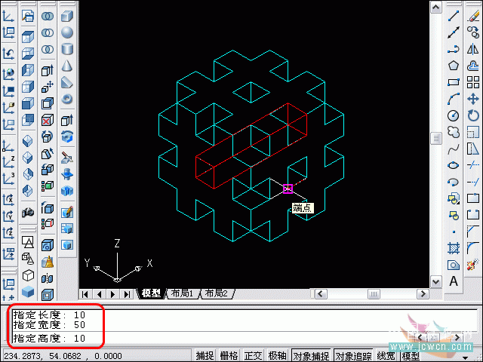Select the Move modify tool
Image resolution: width=483 pixels, height=362 pixels.
(x=473, y=99)
